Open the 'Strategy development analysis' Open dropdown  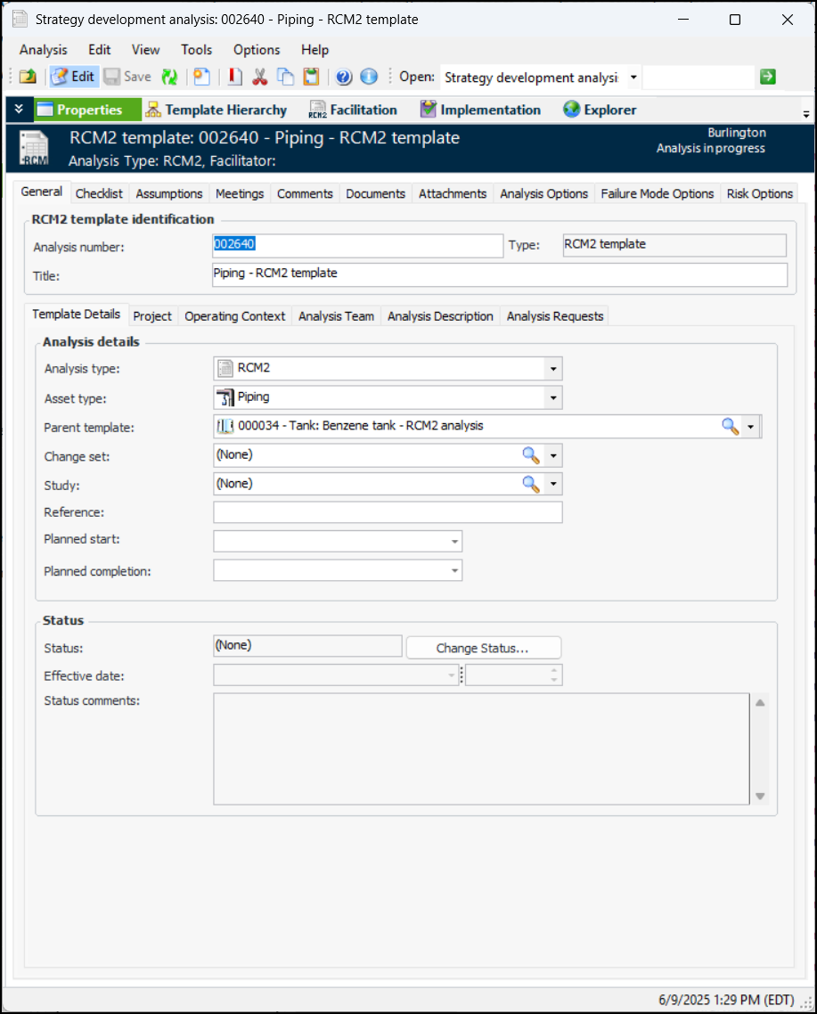click(633, 78)
